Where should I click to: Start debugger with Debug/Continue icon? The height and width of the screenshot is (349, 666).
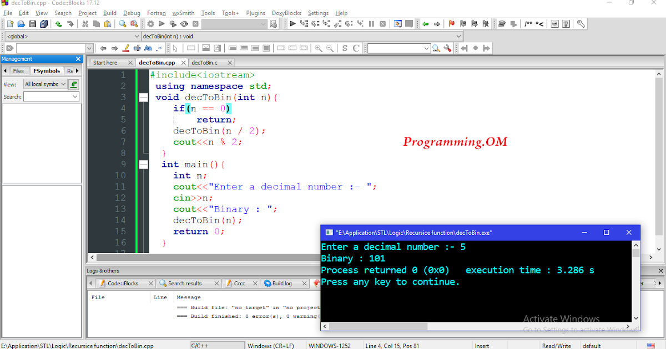(x=293, y=24)
